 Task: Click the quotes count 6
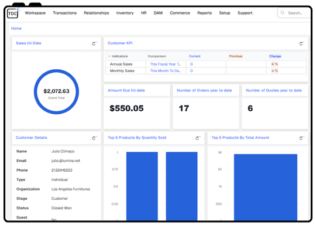point(250,108)
